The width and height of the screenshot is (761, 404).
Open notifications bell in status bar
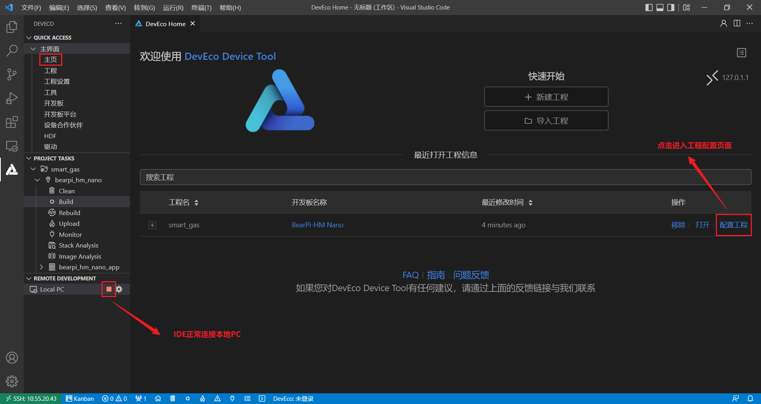tap(750, 398)
